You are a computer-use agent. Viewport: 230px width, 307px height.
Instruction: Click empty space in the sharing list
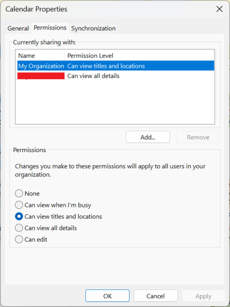click(115, 102)
